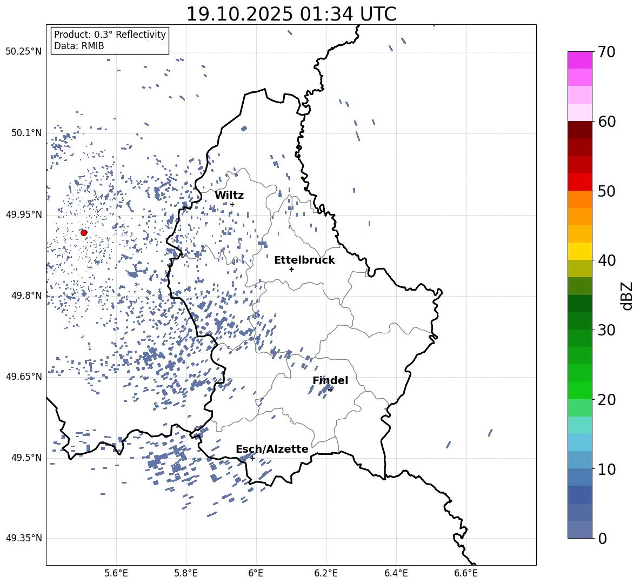Viewport: 640px width, 584px height.
Task: Click the 50.25°N latitude label
Action: coord(24,52)
